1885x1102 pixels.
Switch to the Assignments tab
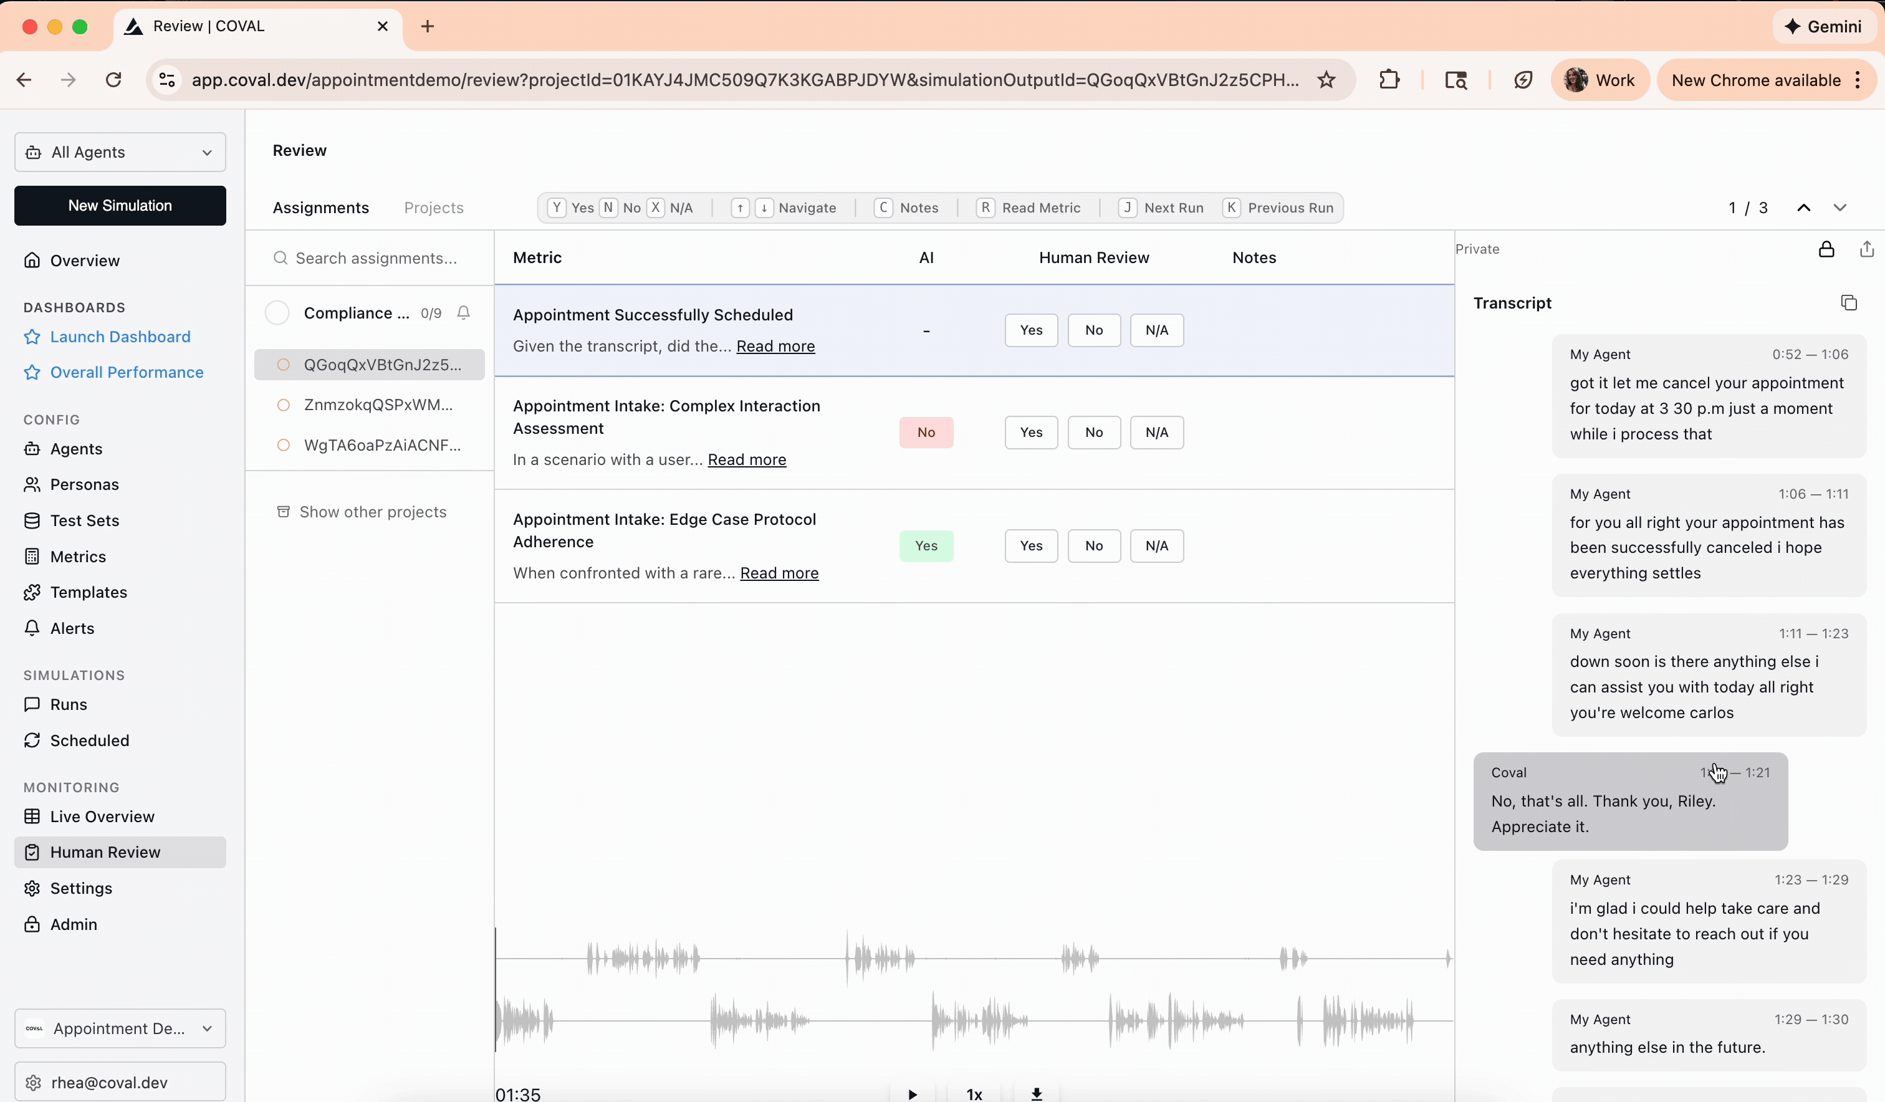pyautogui.click(x=320, y=207)
